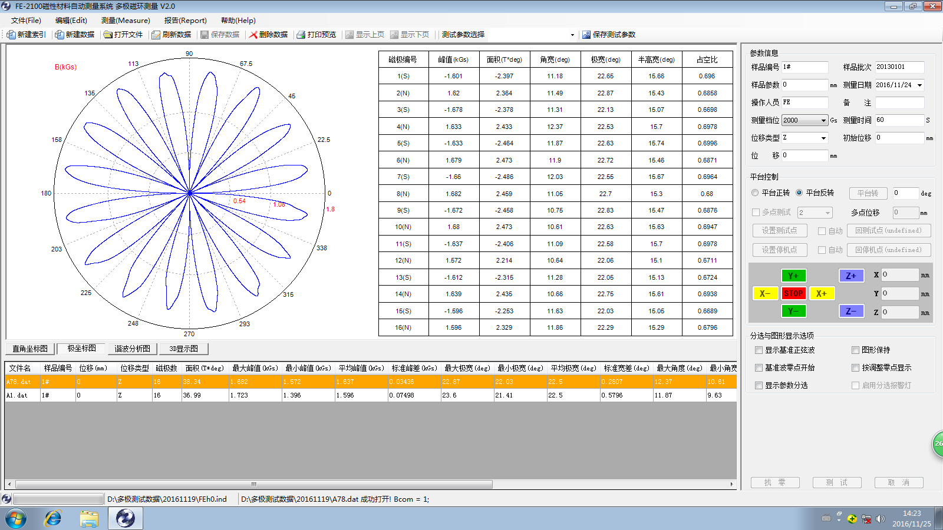The image size is (943, 530).
Task: Open 位移类型 Z dropdown
Action: [x=823, y=138]
